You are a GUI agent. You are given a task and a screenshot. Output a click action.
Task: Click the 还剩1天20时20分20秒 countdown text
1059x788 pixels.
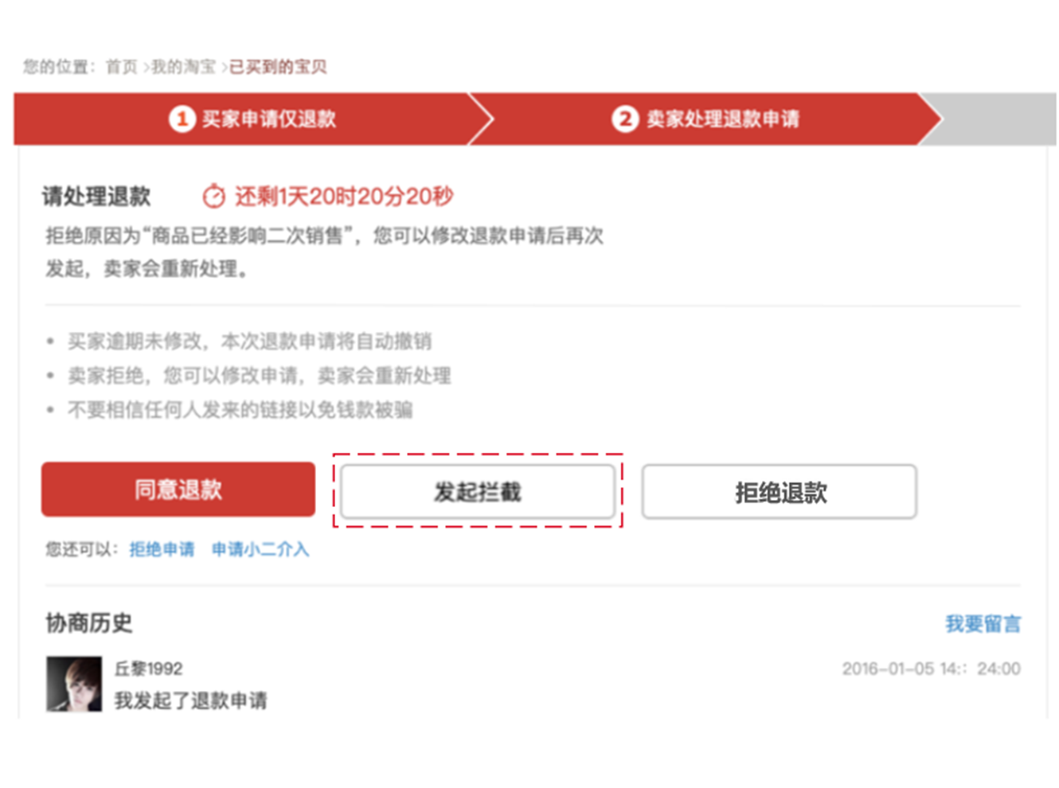pyautogui.click(x=344, y=196)
